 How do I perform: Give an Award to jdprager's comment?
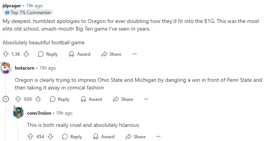point(80,54)
